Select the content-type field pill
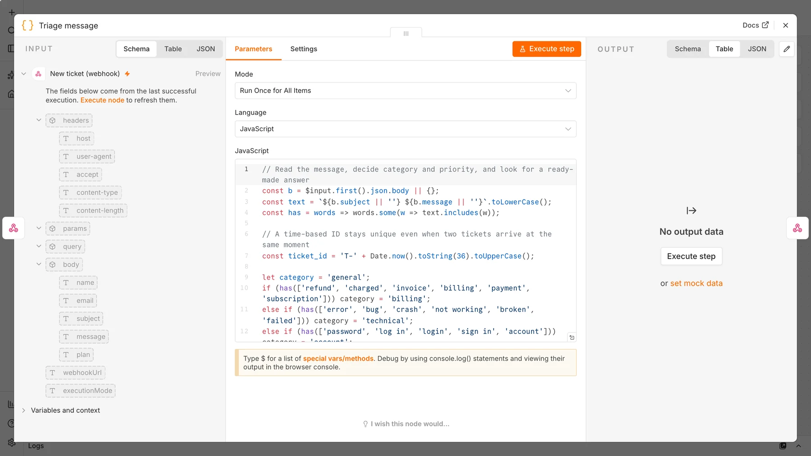811x456 pixels. pyautogui.click(x=90, y=192)
